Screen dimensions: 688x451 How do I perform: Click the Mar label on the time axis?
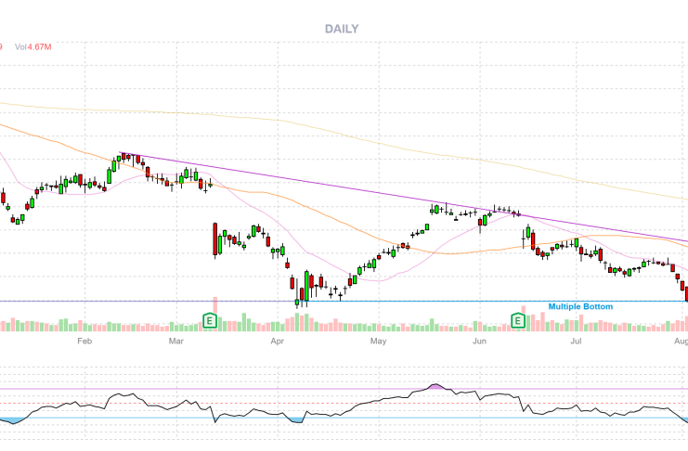(177, 341)
